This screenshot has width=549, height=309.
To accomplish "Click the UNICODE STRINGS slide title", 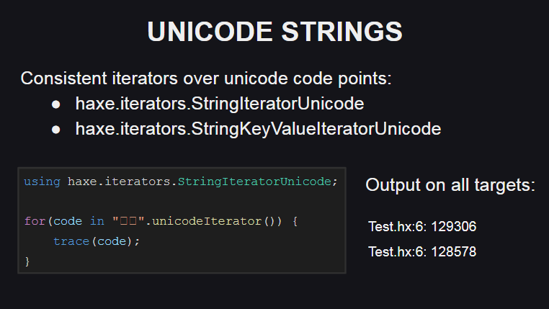I will coord(274,32).
